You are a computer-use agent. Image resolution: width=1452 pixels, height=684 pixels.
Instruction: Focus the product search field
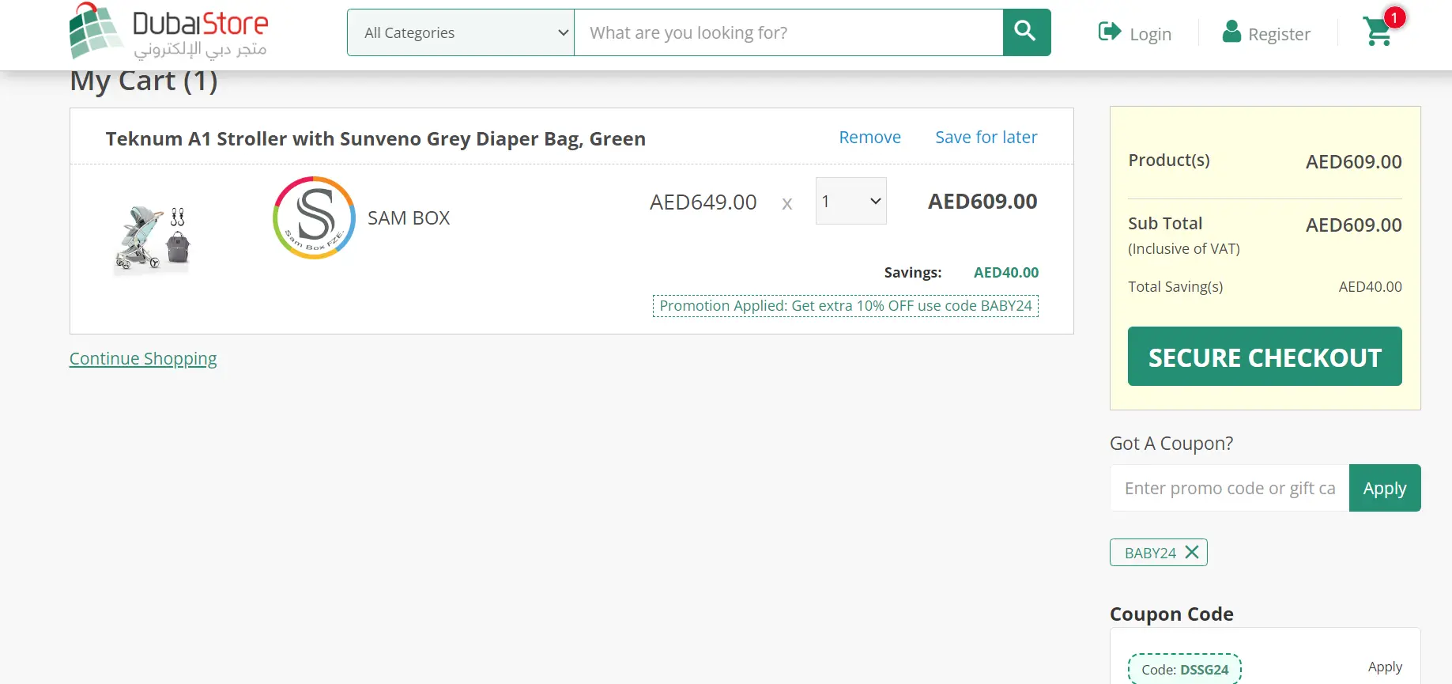coord(788,32)
